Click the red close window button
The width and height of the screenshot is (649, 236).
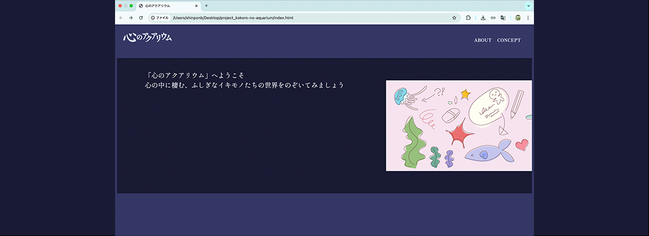[x=120, y=6]
